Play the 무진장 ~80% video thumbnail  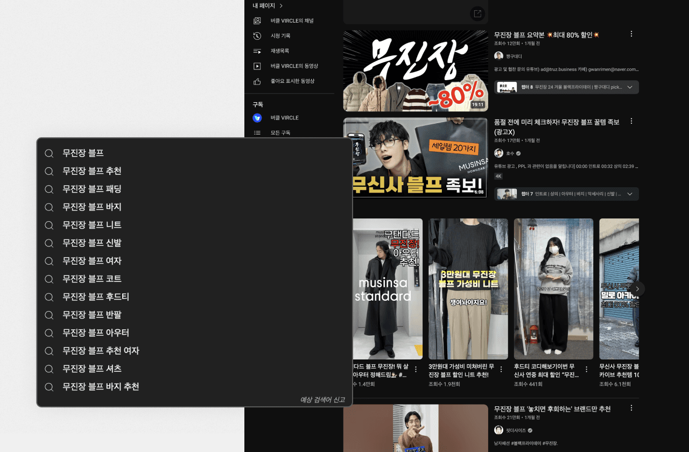[416, 71]
